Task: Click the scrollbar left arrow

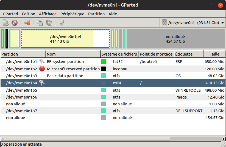Action: pyautogui.click(x=2, y=139)
